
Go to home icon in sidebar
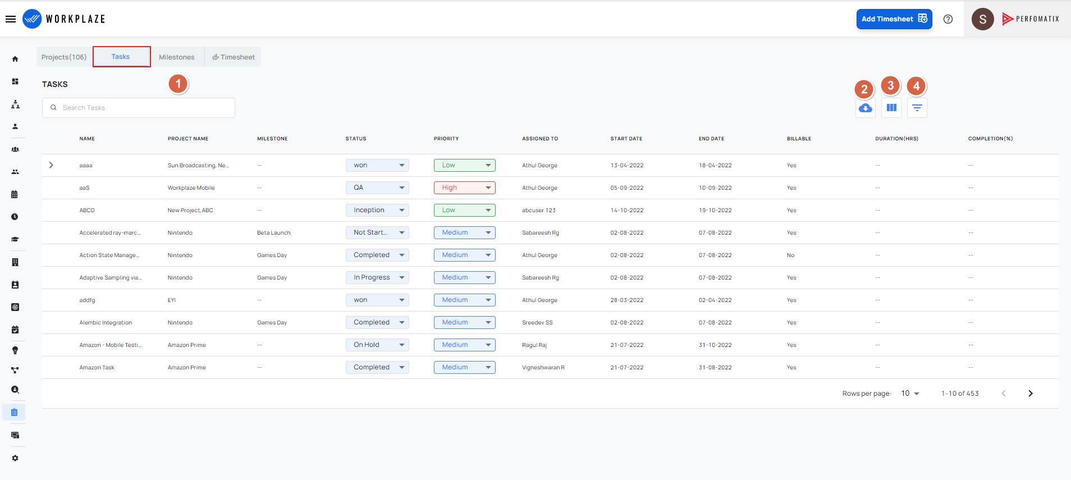15,59
